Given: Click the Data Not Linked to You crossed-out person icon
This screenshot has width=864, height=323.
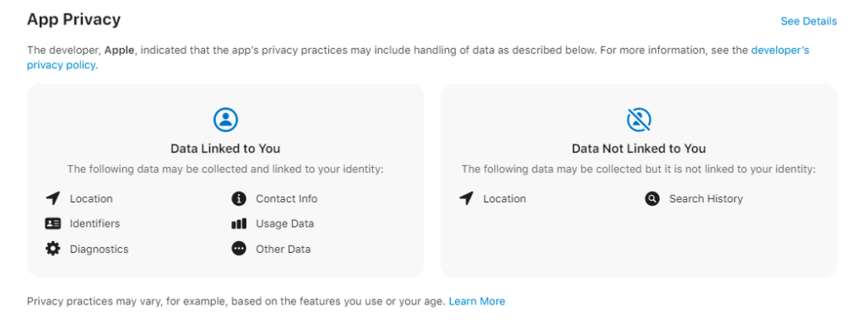Looking at the screenshot, I should tap(639, 119).
